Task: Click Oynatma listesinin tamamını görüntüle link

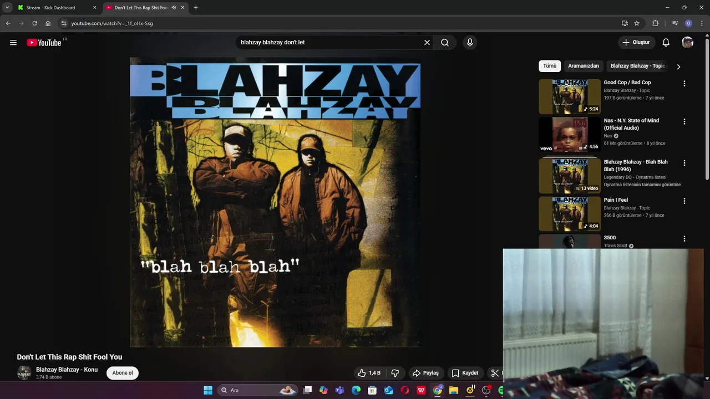Action: (x=642, y=185)
